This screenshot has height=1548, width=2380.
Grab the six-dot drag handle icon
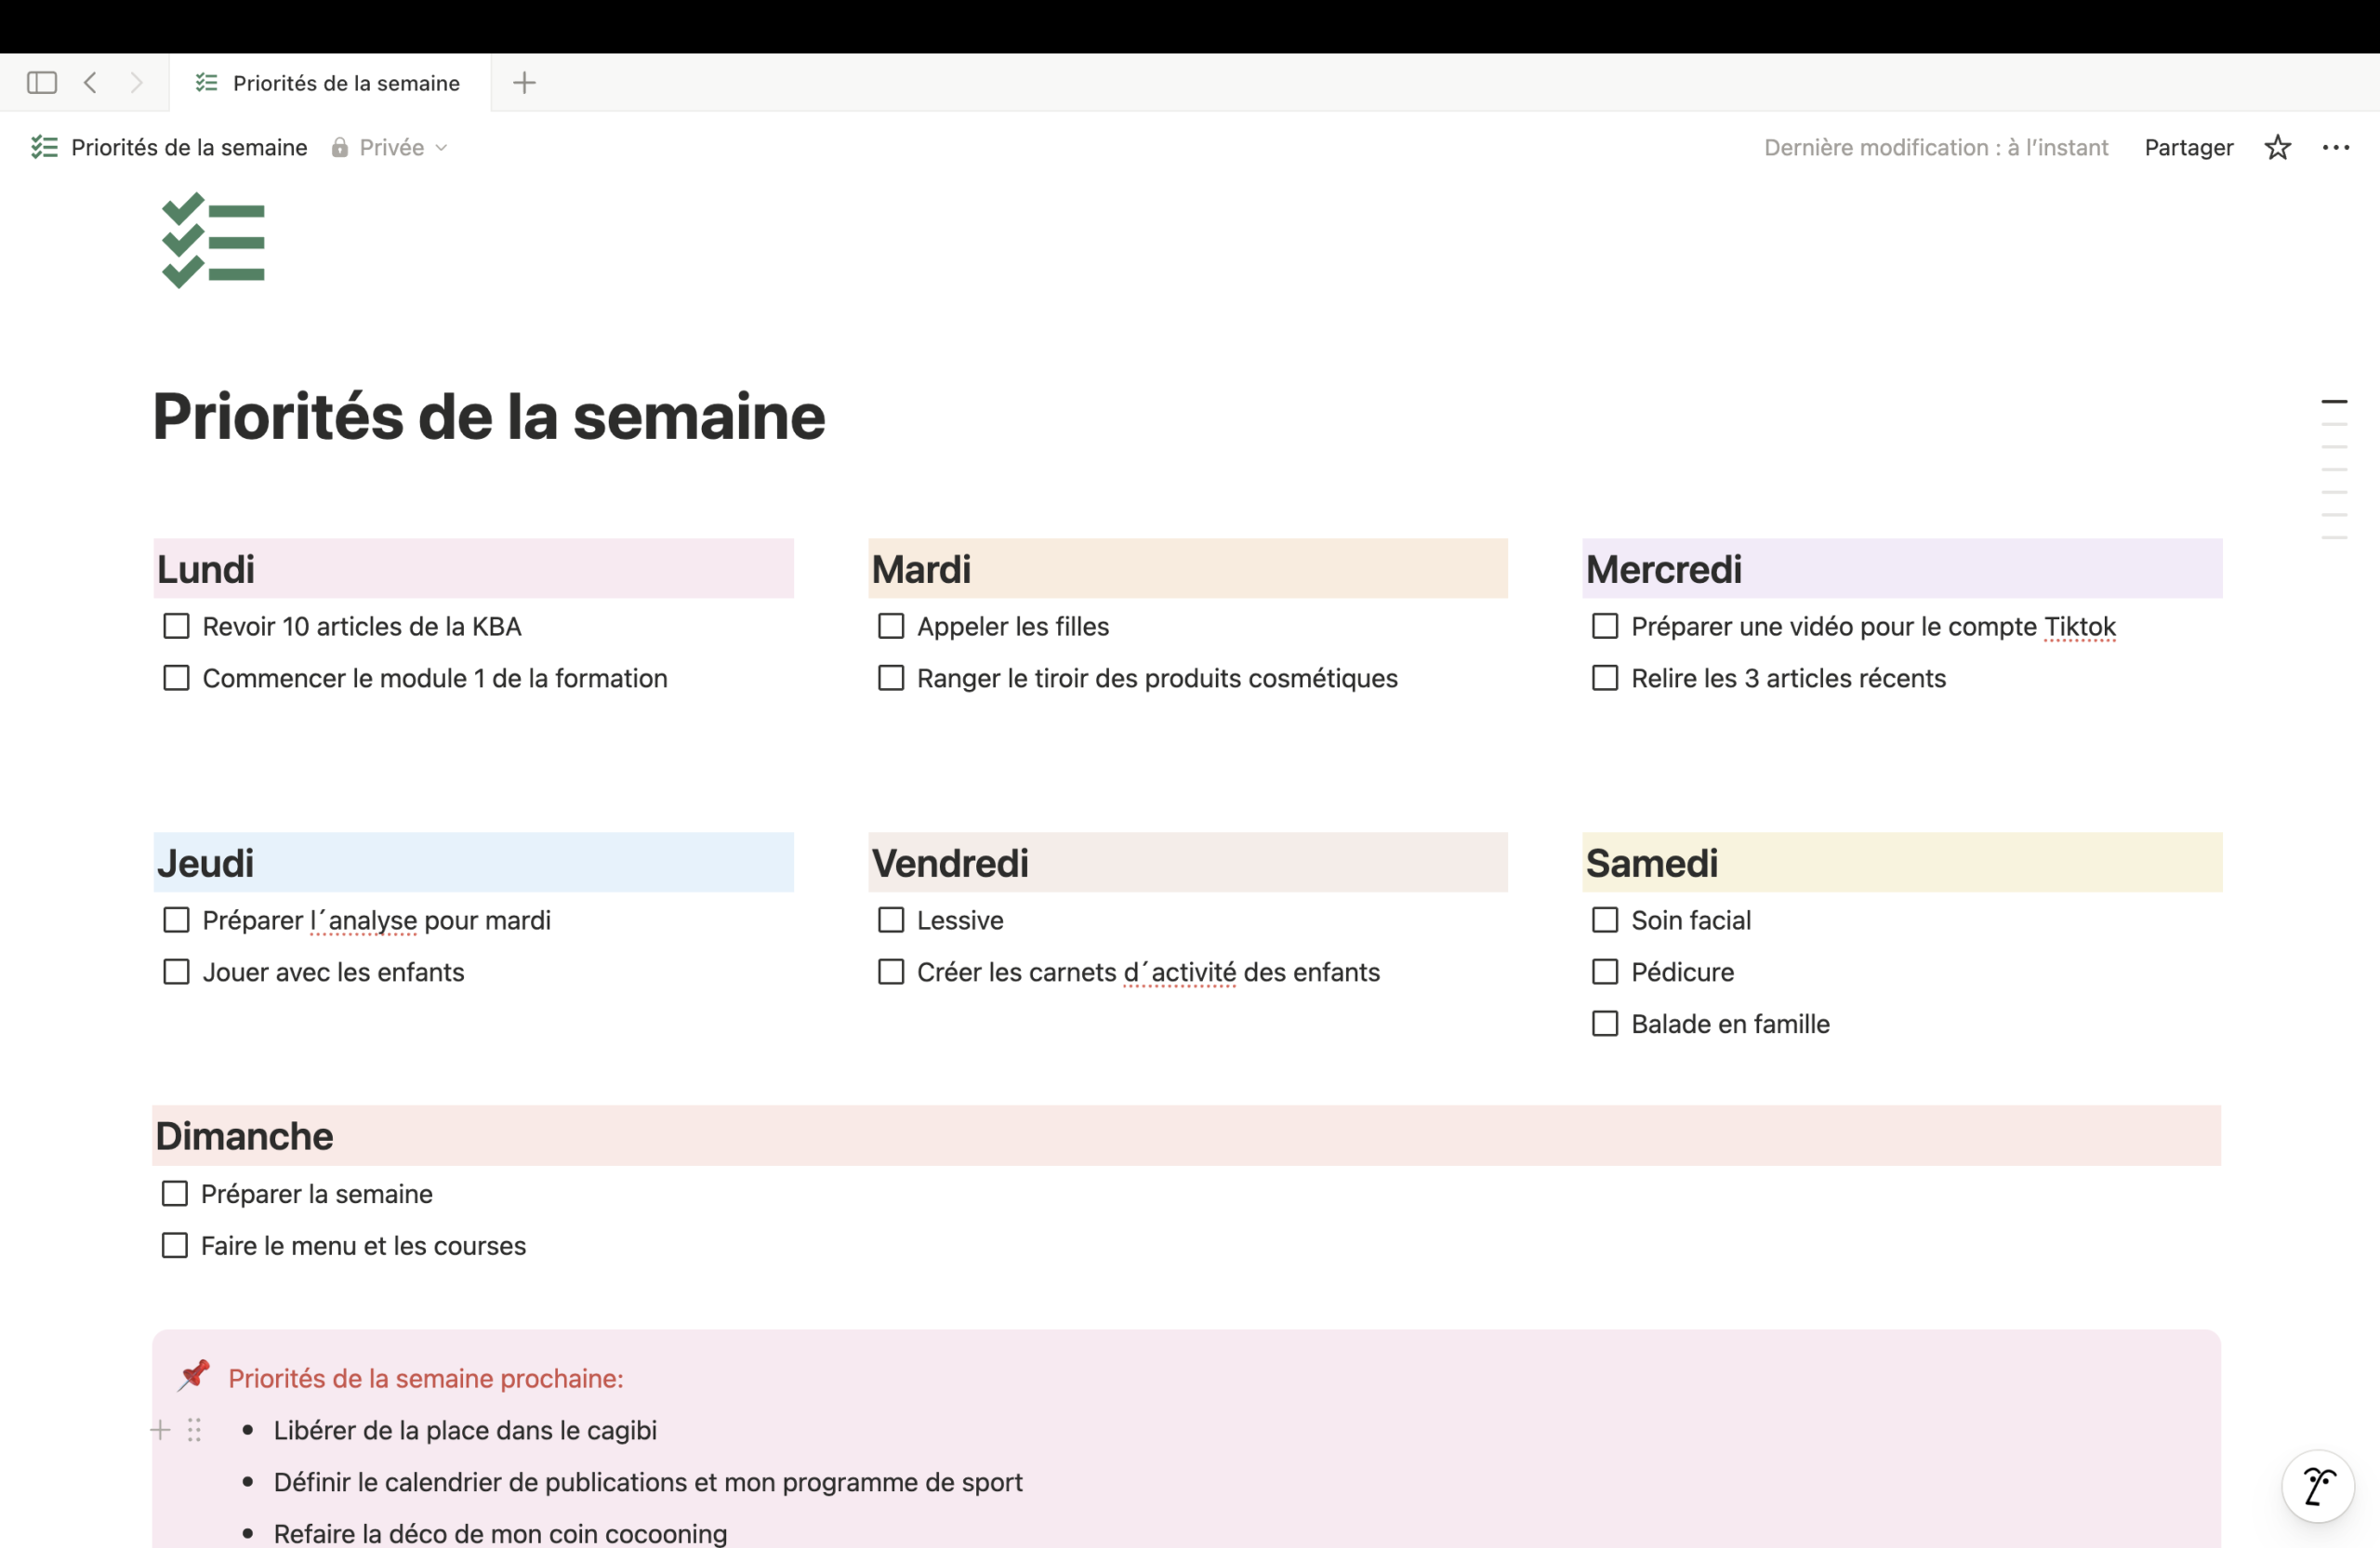[x=194, y=1430]
